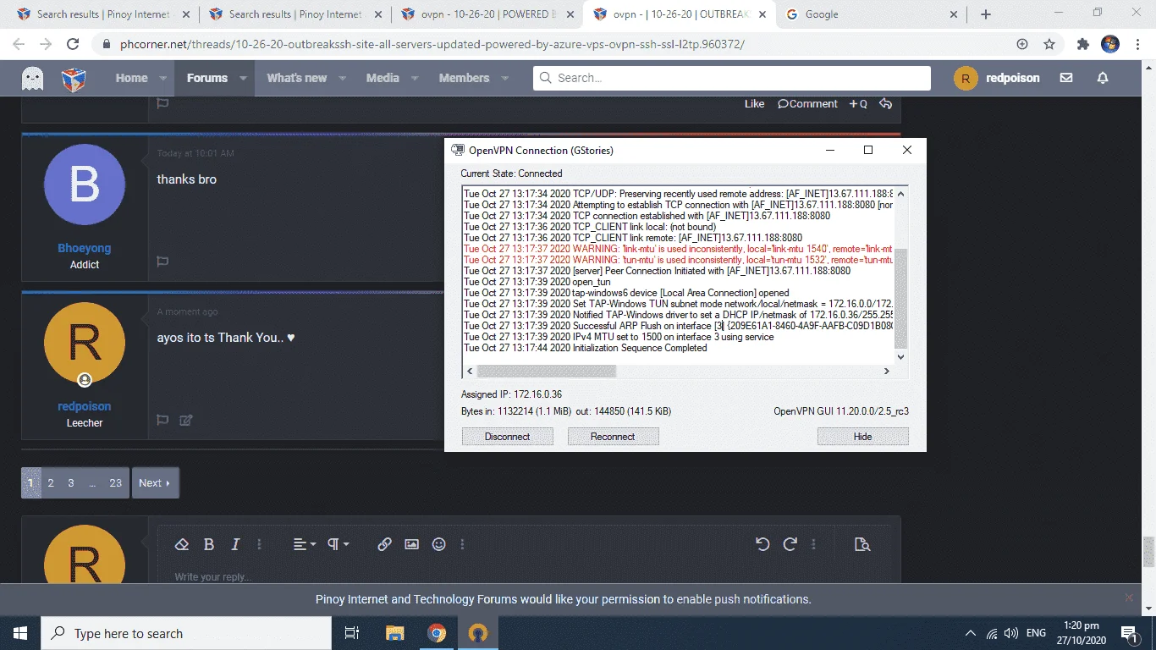Open the paragraph format dropdown in editor
This screenshot has height=650, width=1156.
pyautogui.click(x=339, y=544)
